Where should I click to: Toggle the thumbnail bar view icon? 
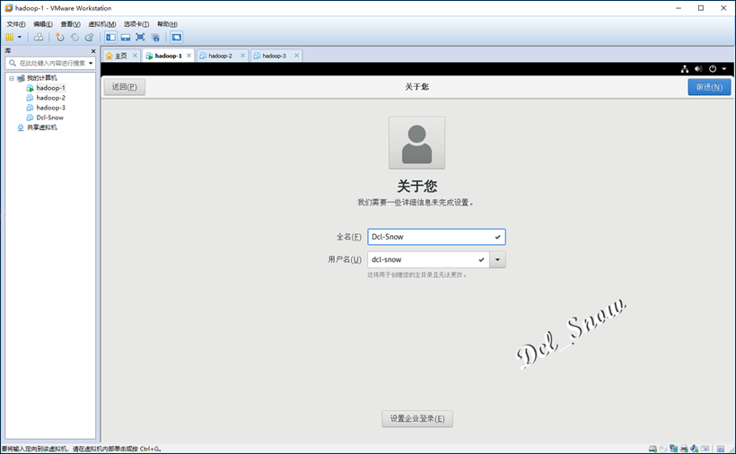[126, 37]
